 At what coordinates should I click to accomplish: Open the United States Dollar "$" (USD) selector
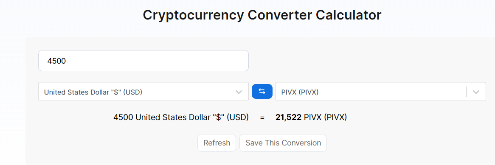(143, 92)
